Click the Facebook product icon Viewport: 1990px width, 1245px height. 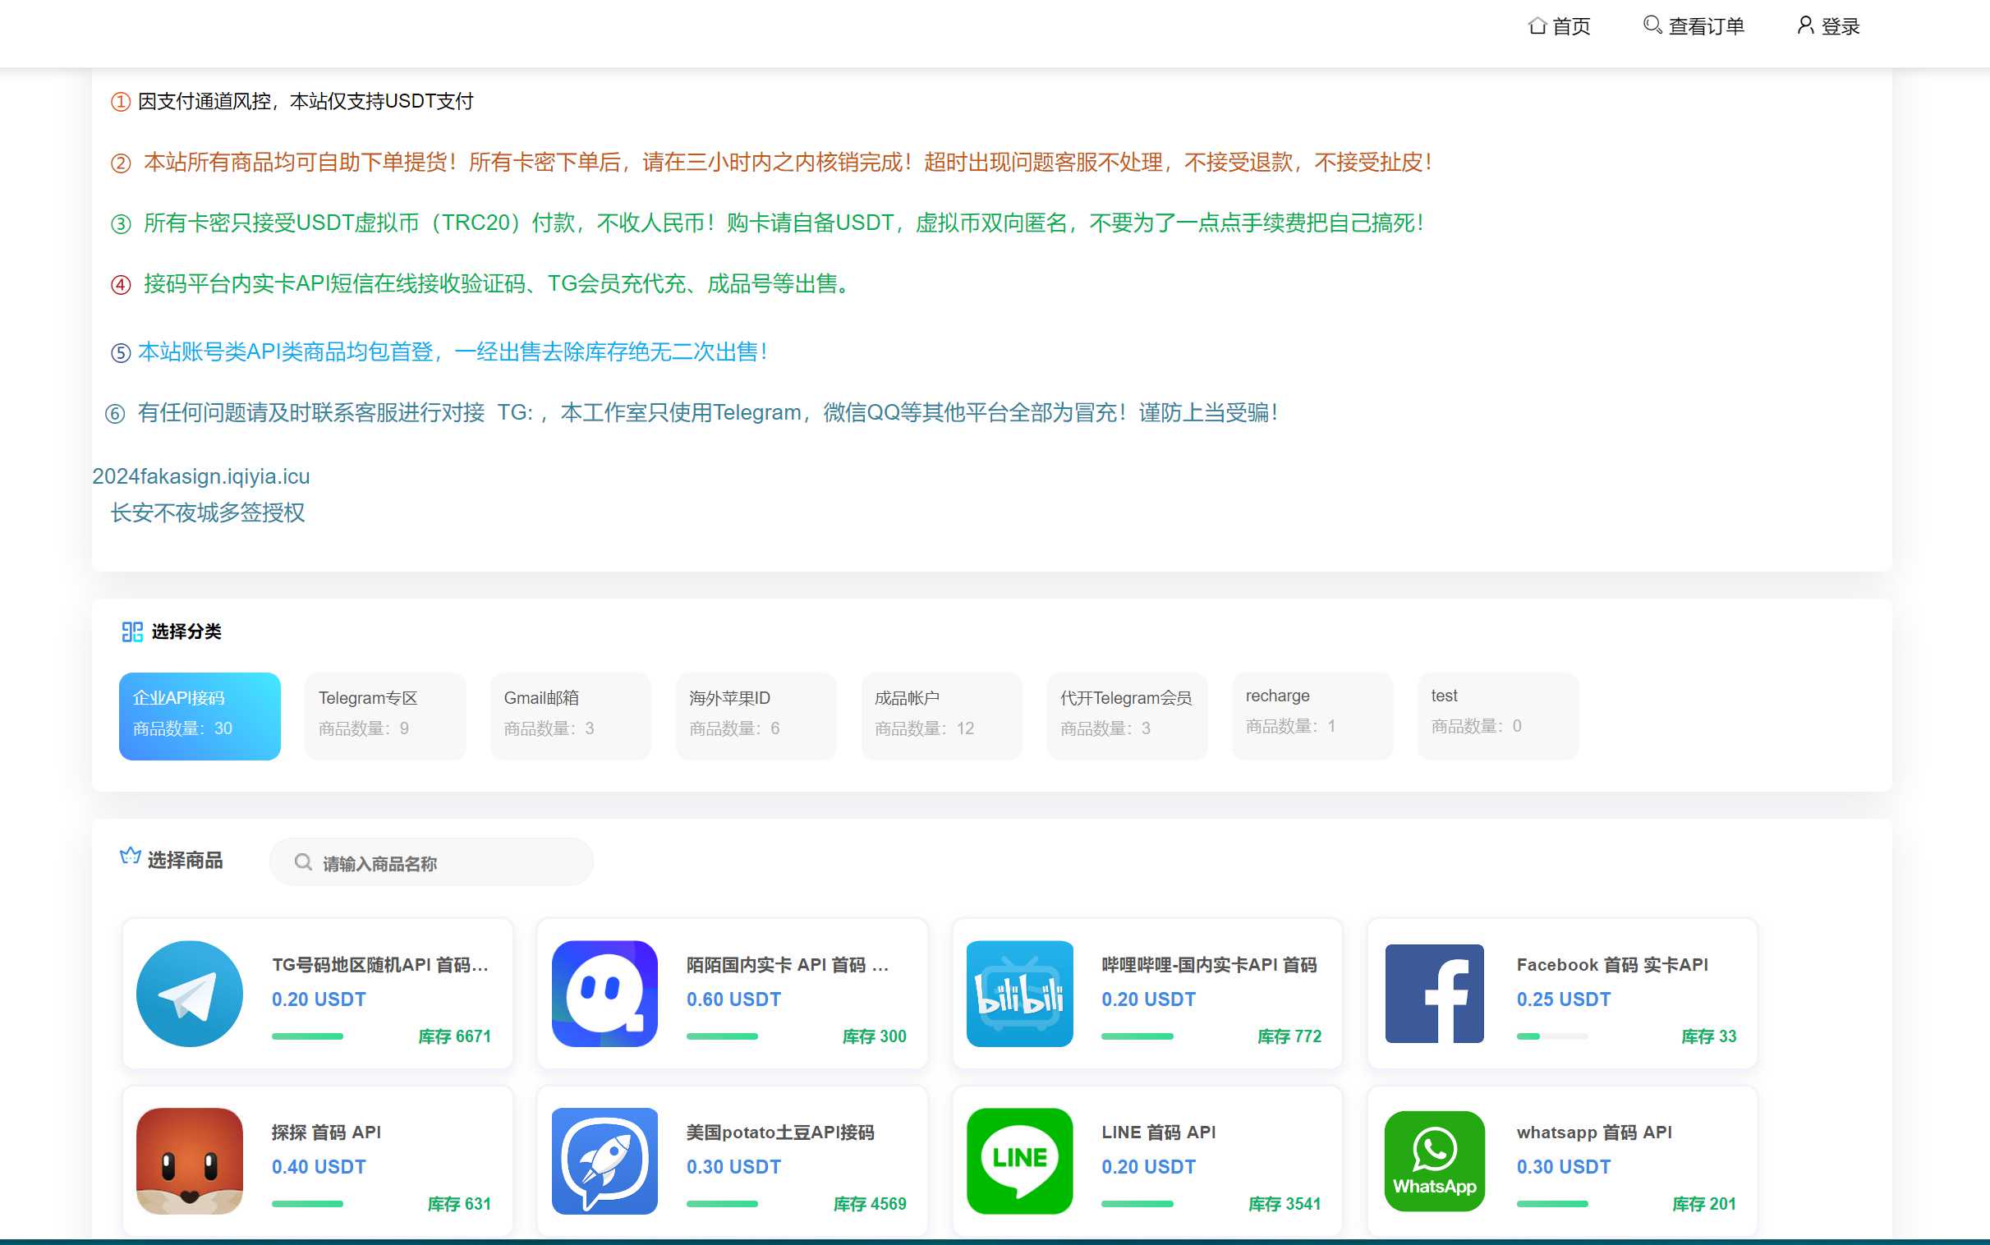[x=1434, y=994]
